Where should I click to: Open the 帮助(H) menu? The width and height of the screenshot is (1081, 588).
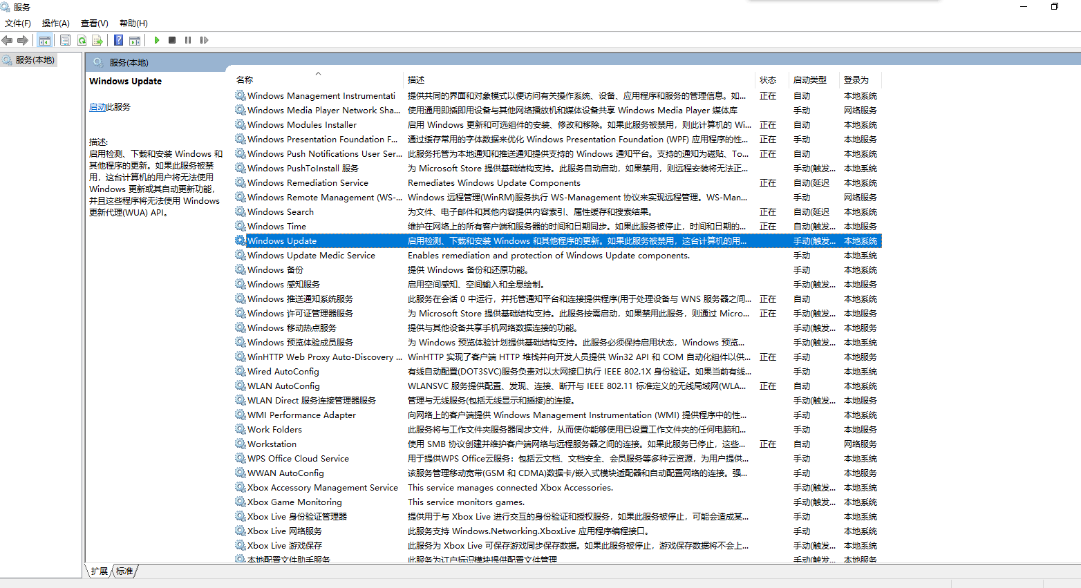point(133,23)
